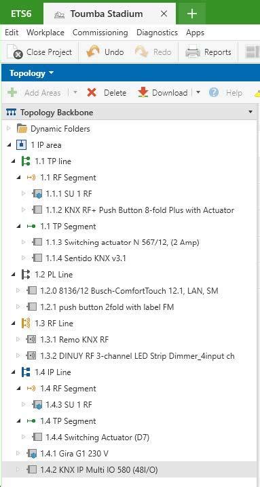
Task: Click the Download arrow icon
Action: click(143, 92)
